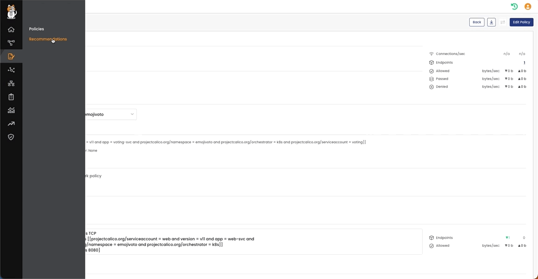Screen dimensions: 538x279
Task: Click the rule's Allowed checkmark icon
Action: 432,246
